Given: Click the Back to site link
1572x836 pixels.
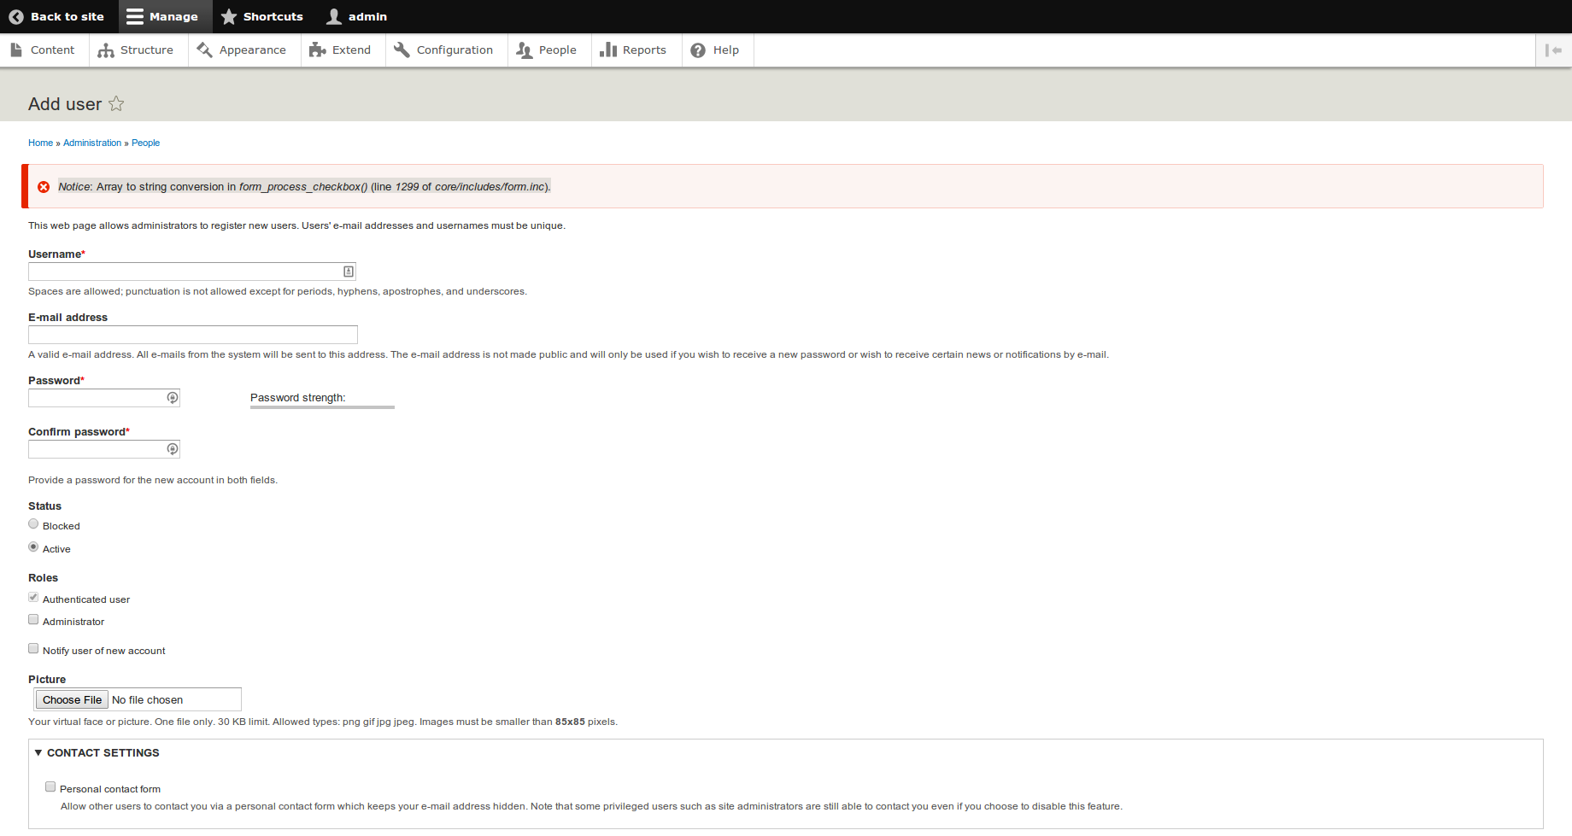Looking at the screenshot, I should (x=67, y=16).
